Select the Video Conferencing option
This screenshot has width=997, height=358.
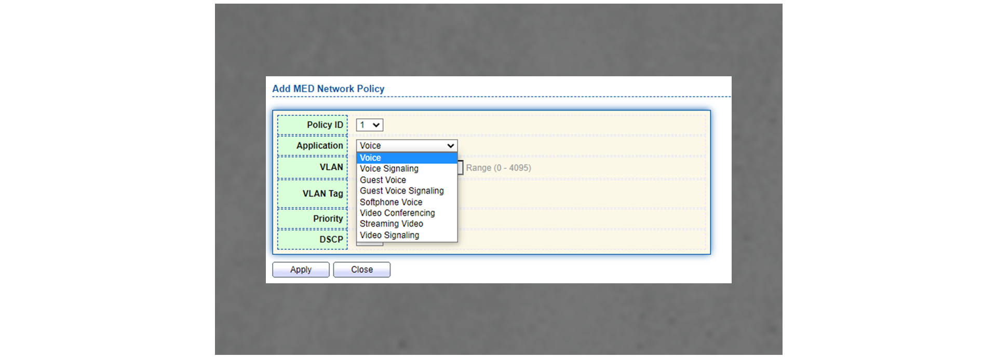[x=397, y=213]
